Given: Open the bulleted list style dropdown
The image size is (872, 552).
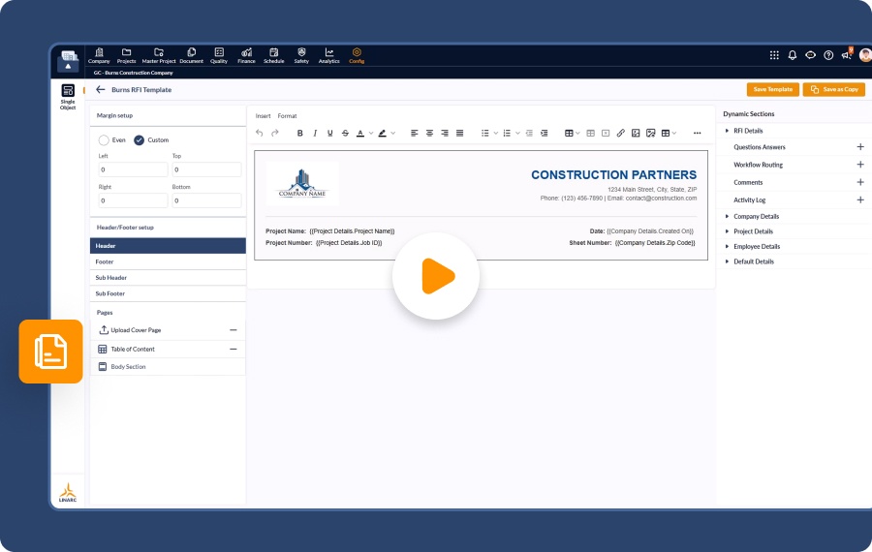Looking at the screenshot, I should (x=495, y=133).
